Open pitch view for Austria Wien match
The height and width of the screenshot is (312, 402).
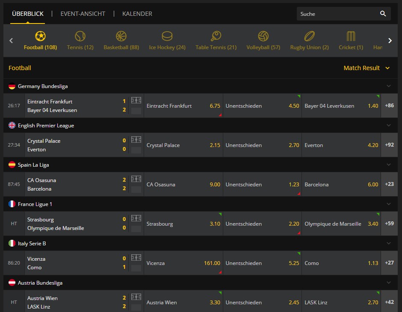[x=136, y=297]
